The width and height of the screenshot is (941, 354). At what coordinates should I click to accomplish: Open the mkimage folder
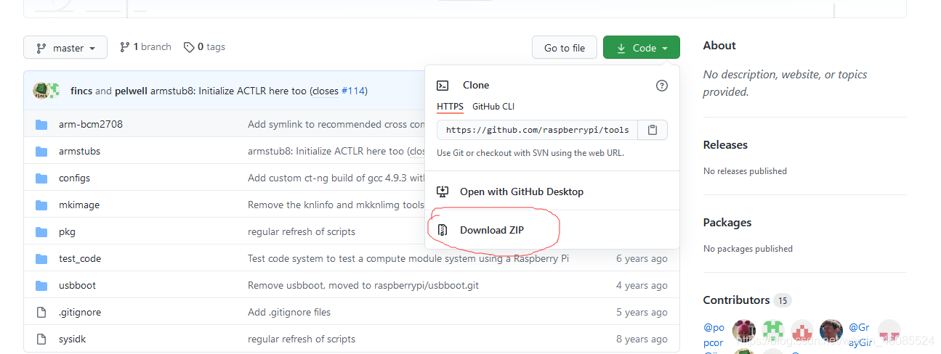coord(79,205)
